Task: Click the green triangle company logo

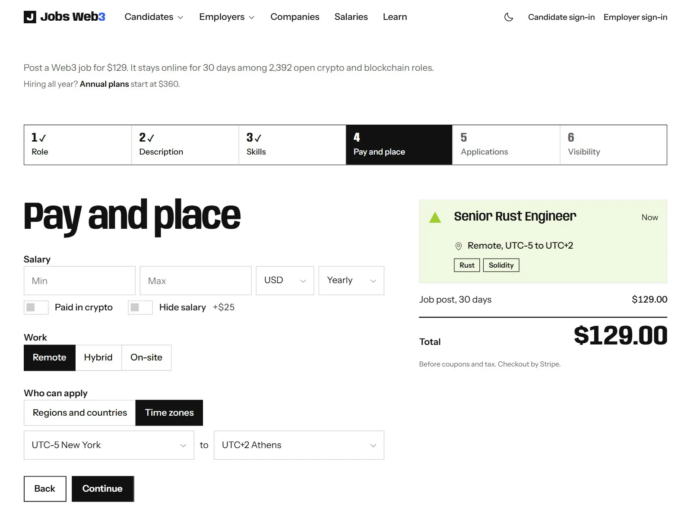Action: click(435, 217)
